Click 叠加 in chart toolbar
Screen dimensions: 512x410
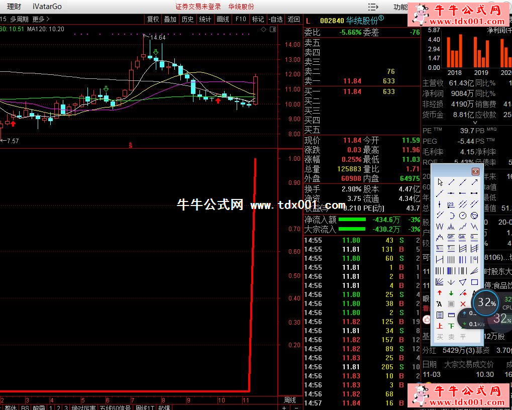point(170,19)
